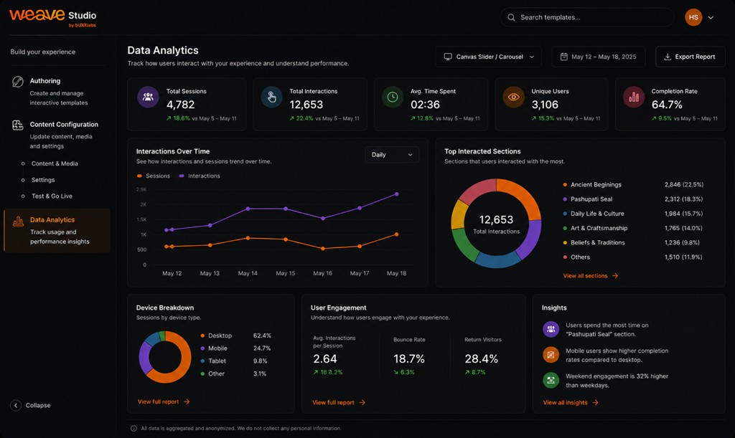Screen dimensions: 735x438
Task: Click the May 14 Interactions data point
Action: (x=248, y=209)
